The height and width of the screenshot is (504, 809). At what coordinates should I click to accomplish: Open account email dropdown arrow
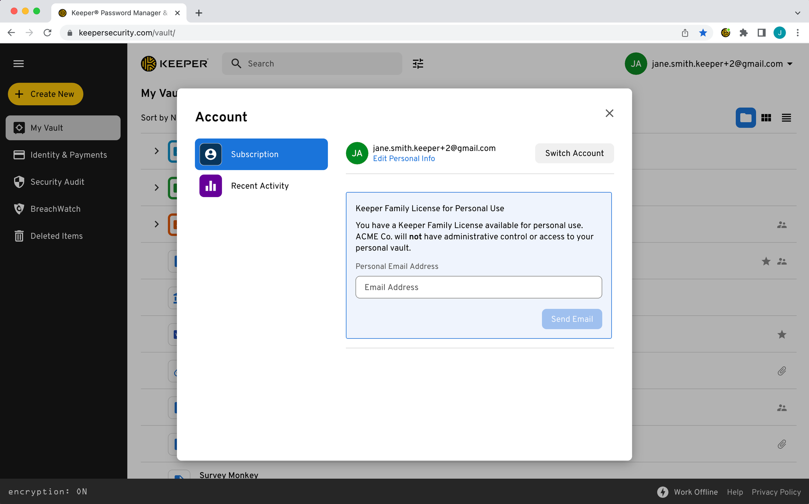click(790, 64)
